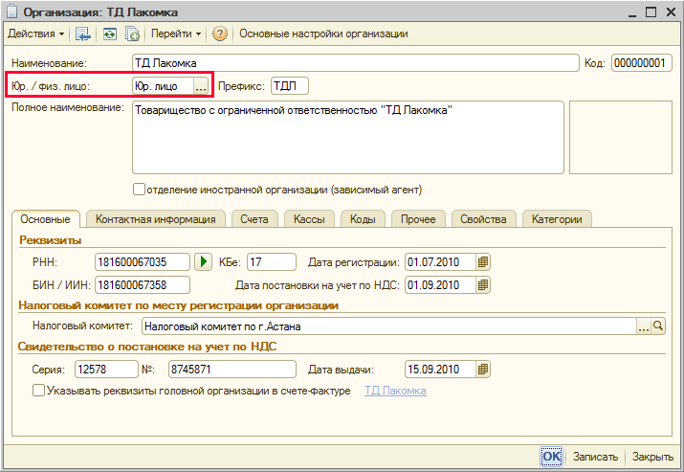This screenshot has height=472, width=684.
Task: Click the first toolbar icon after Действия
Action: (x=83, y=34)
